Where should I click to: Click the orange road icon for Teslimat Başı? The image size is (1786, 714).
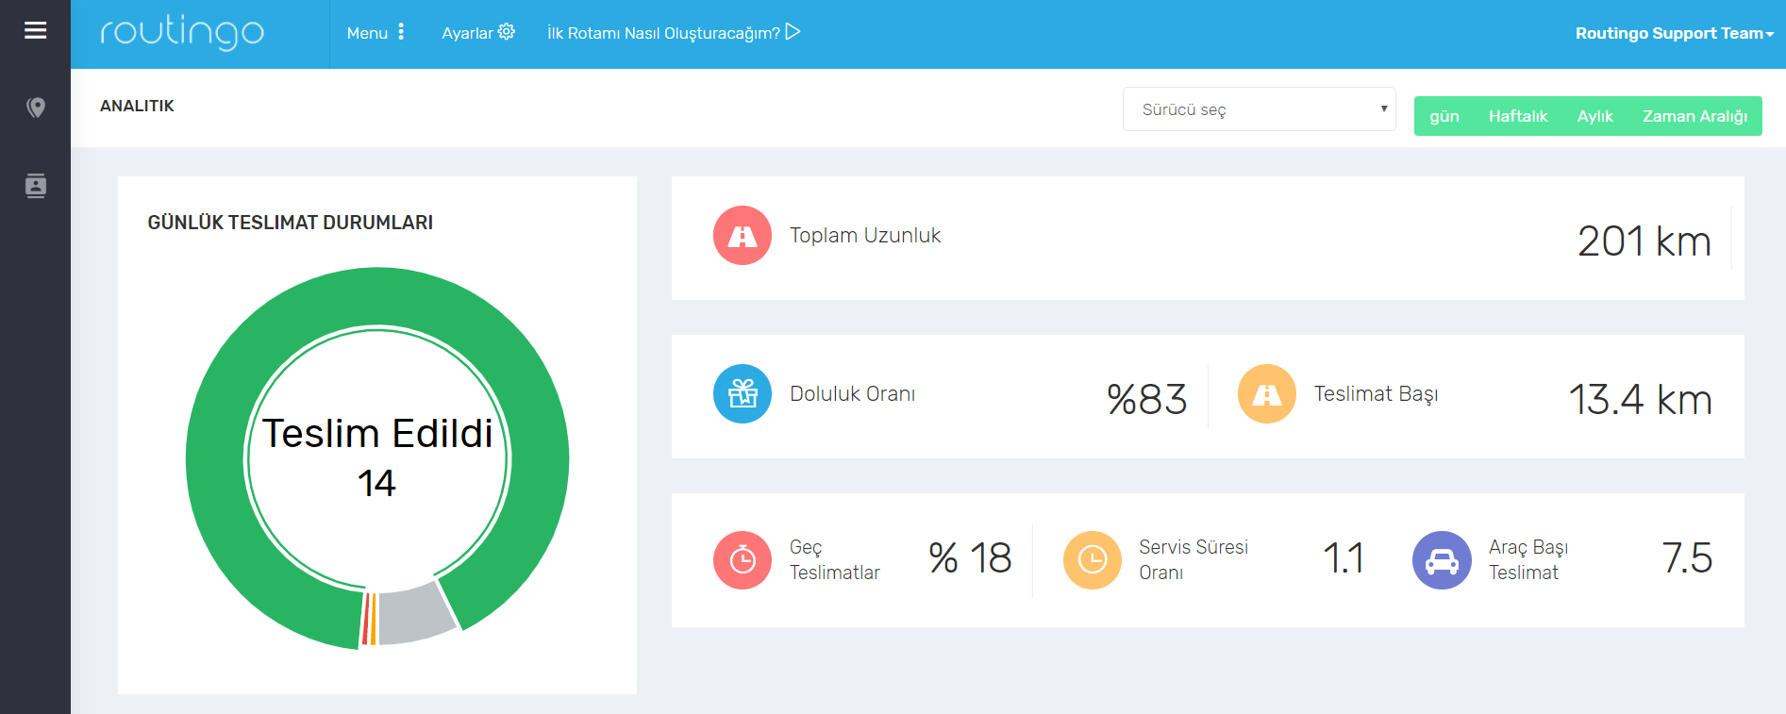pos(1267,394)
